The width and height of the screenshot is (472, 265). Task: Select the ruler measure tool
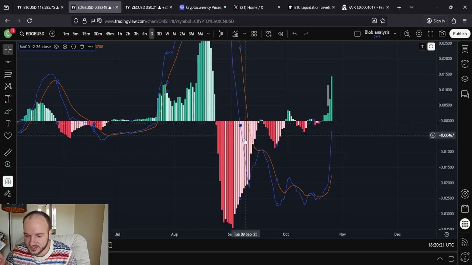coord(8,152)
